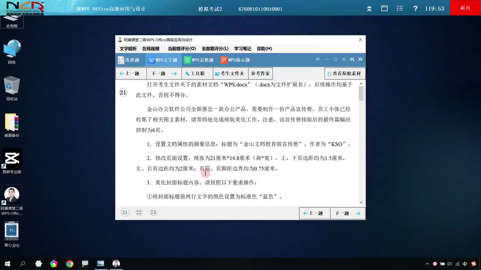Click bottom 上一题 button
The image size is (481, 270).
315,213
